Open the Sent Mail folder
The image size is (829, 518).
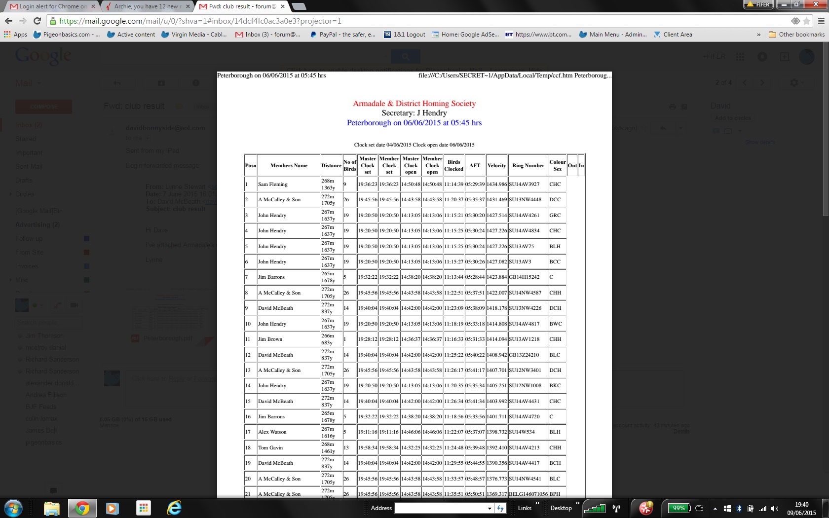click(29, 167)
